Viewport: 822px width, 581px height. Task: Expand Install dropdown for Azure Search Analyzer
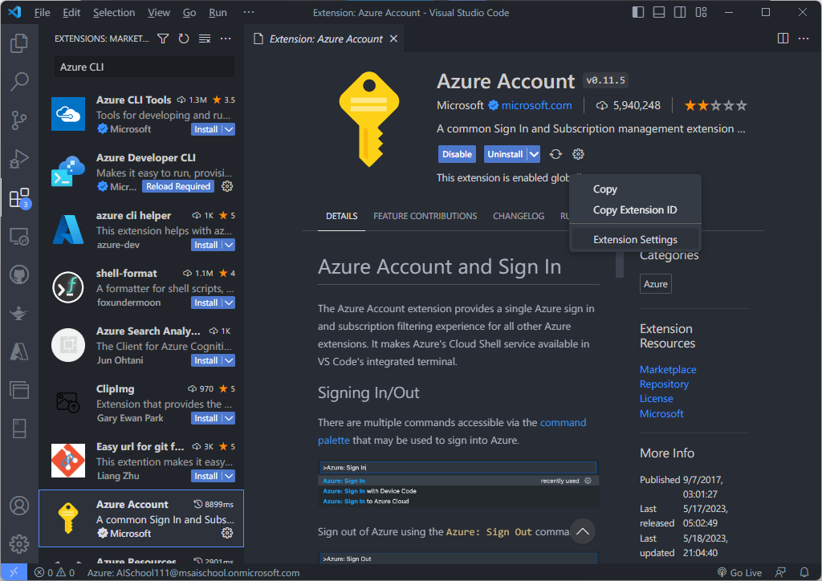[x=229, y=360]
